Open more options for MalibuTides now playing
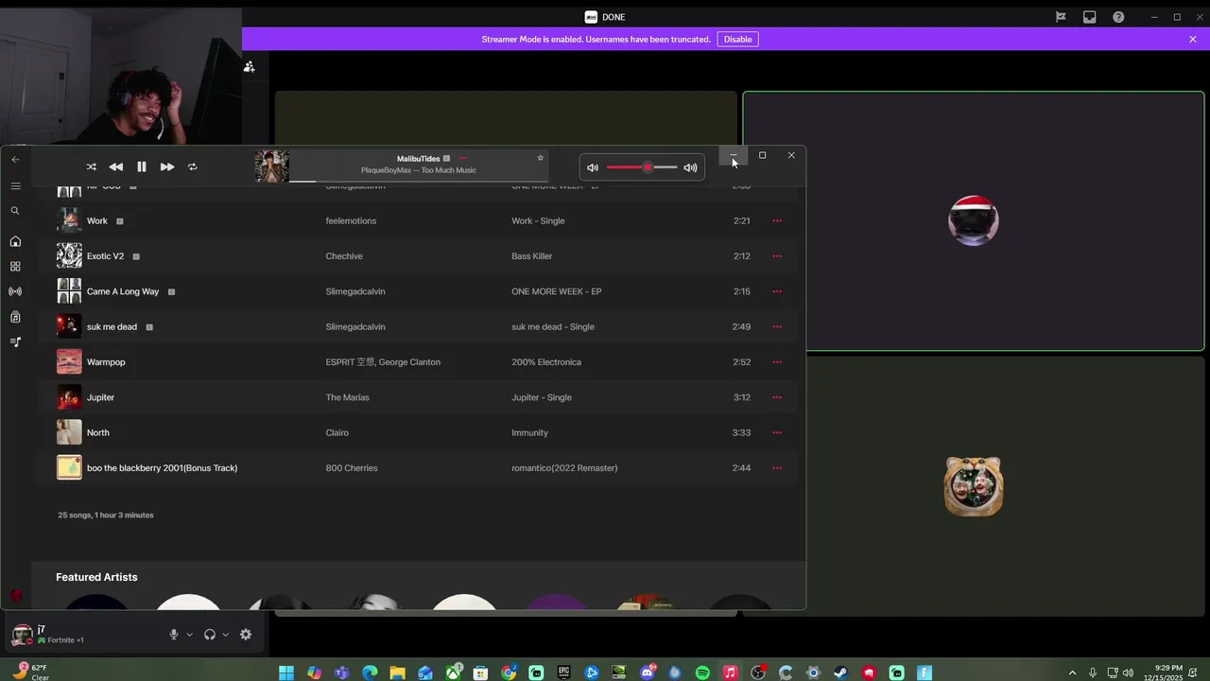Viewport: 1210px width, 681px height. click(x=462, y=159)
